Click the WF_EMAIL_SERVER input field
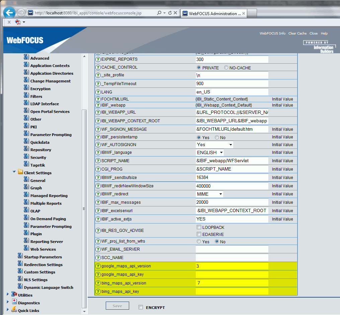This screenshot has width=340, height=315. click(232, 249)
